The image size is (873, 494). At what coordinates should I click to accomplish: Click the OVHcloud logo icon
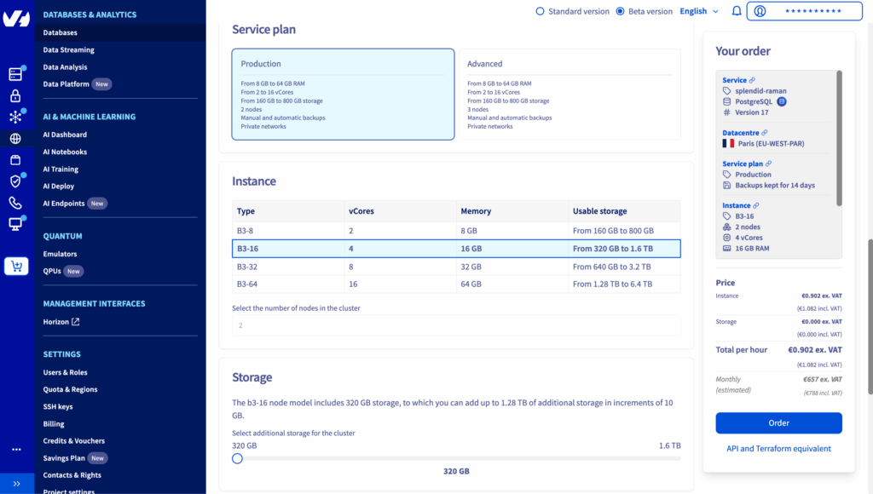pyautogui.click(x=16, y=19)
